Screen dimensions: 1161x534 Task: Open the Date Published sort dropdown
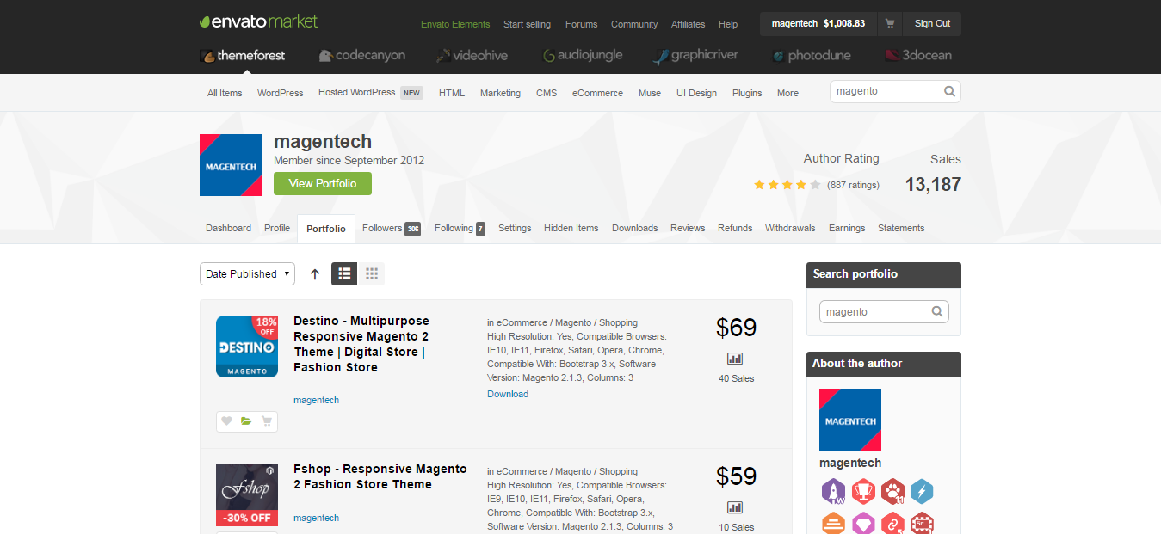247,273
